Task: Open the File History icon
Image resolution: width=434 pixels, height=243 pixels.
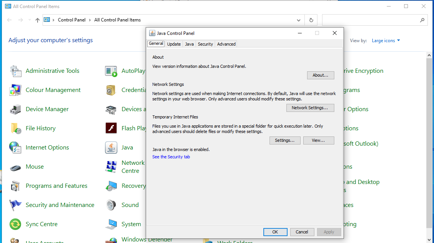Action: point(15,128)
